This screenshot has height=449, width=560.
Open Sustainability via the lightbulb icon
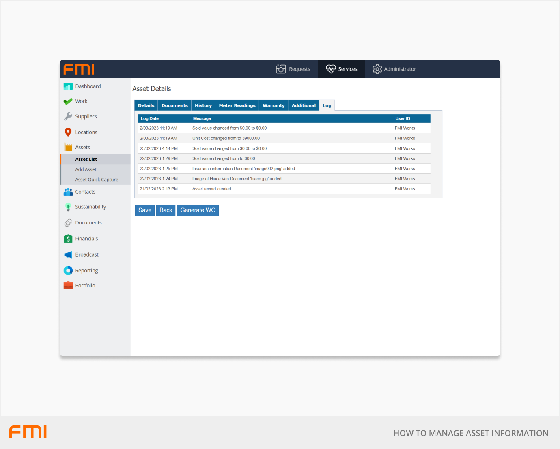pyautogui.click(x=68, y=207)
